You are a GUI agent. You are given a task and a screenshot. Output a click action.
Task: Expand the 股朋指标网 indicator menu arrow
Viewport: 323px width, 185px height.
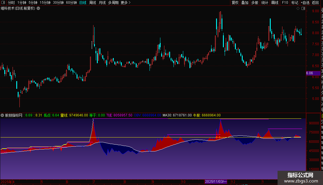coord(2,115)
